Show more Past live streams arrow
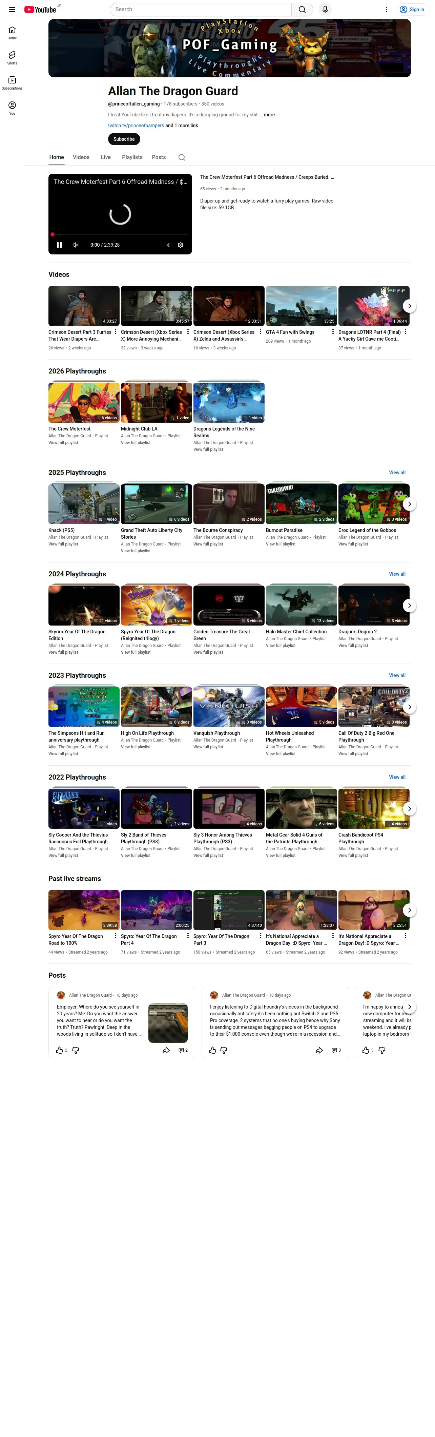435x1437 pixels. tap(409, 911)
